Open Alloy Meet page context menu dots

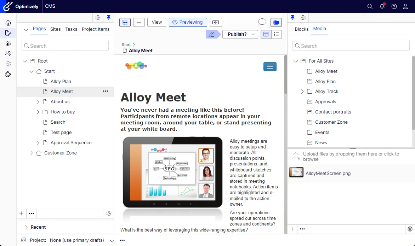[x=105, y=91]
